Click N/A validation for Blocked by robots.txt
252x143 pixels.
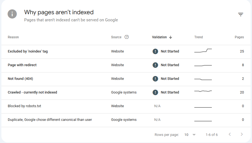pos(157,106)
